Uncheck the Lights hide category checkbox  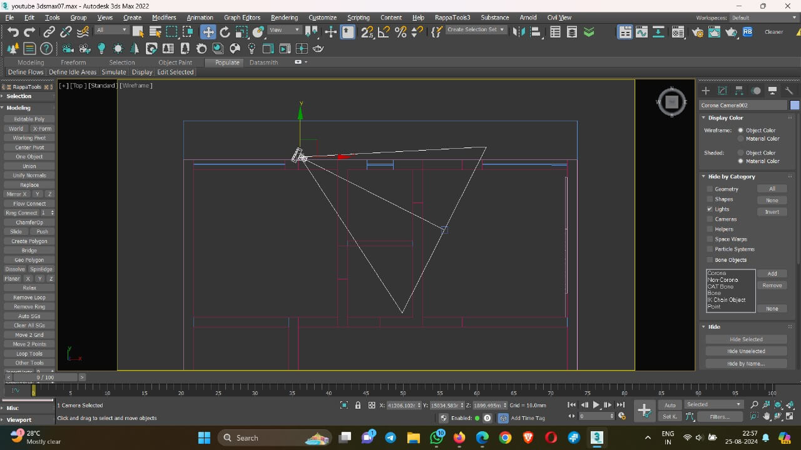pyautogui.click(x=710, y=209)
